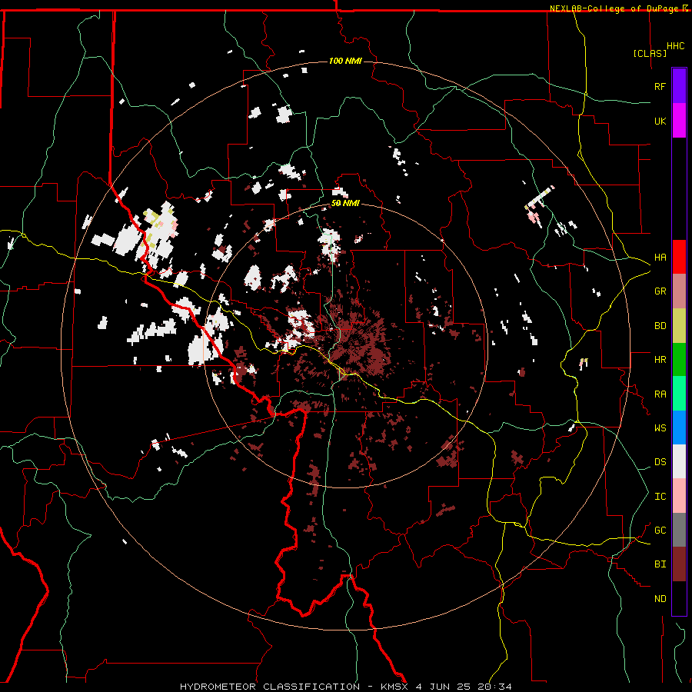This screenshot has width=692, height=692.
Task: Pick the RA mint green legend swatch
Action: pos(679,394)
